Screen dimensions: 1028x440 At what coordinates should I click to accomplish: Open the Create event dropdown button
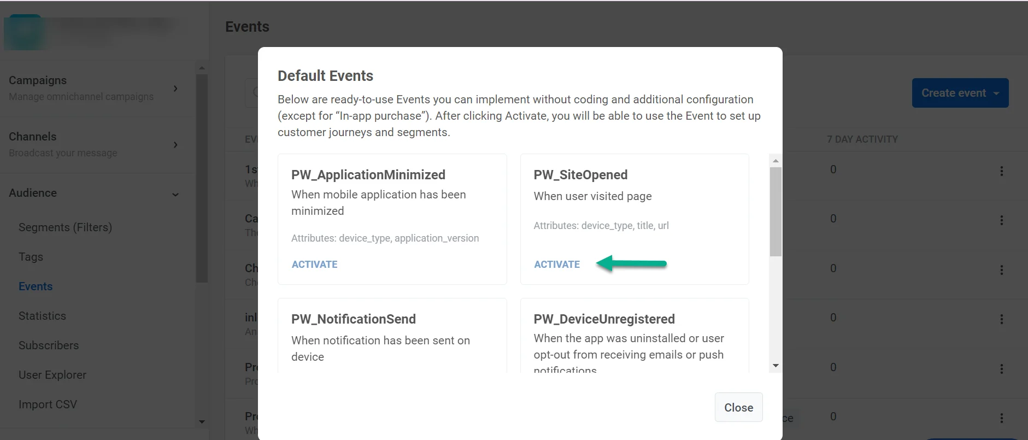click(x=960, y=93)
